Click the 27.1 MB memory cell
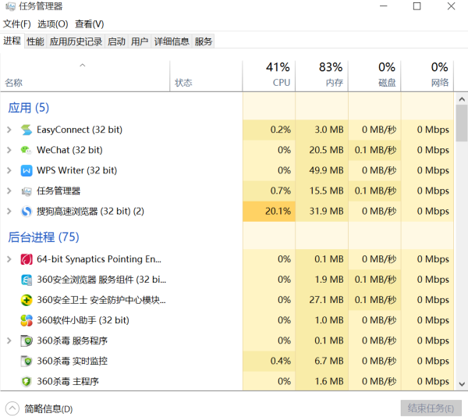The image size is (468, 417). point(321,300)
